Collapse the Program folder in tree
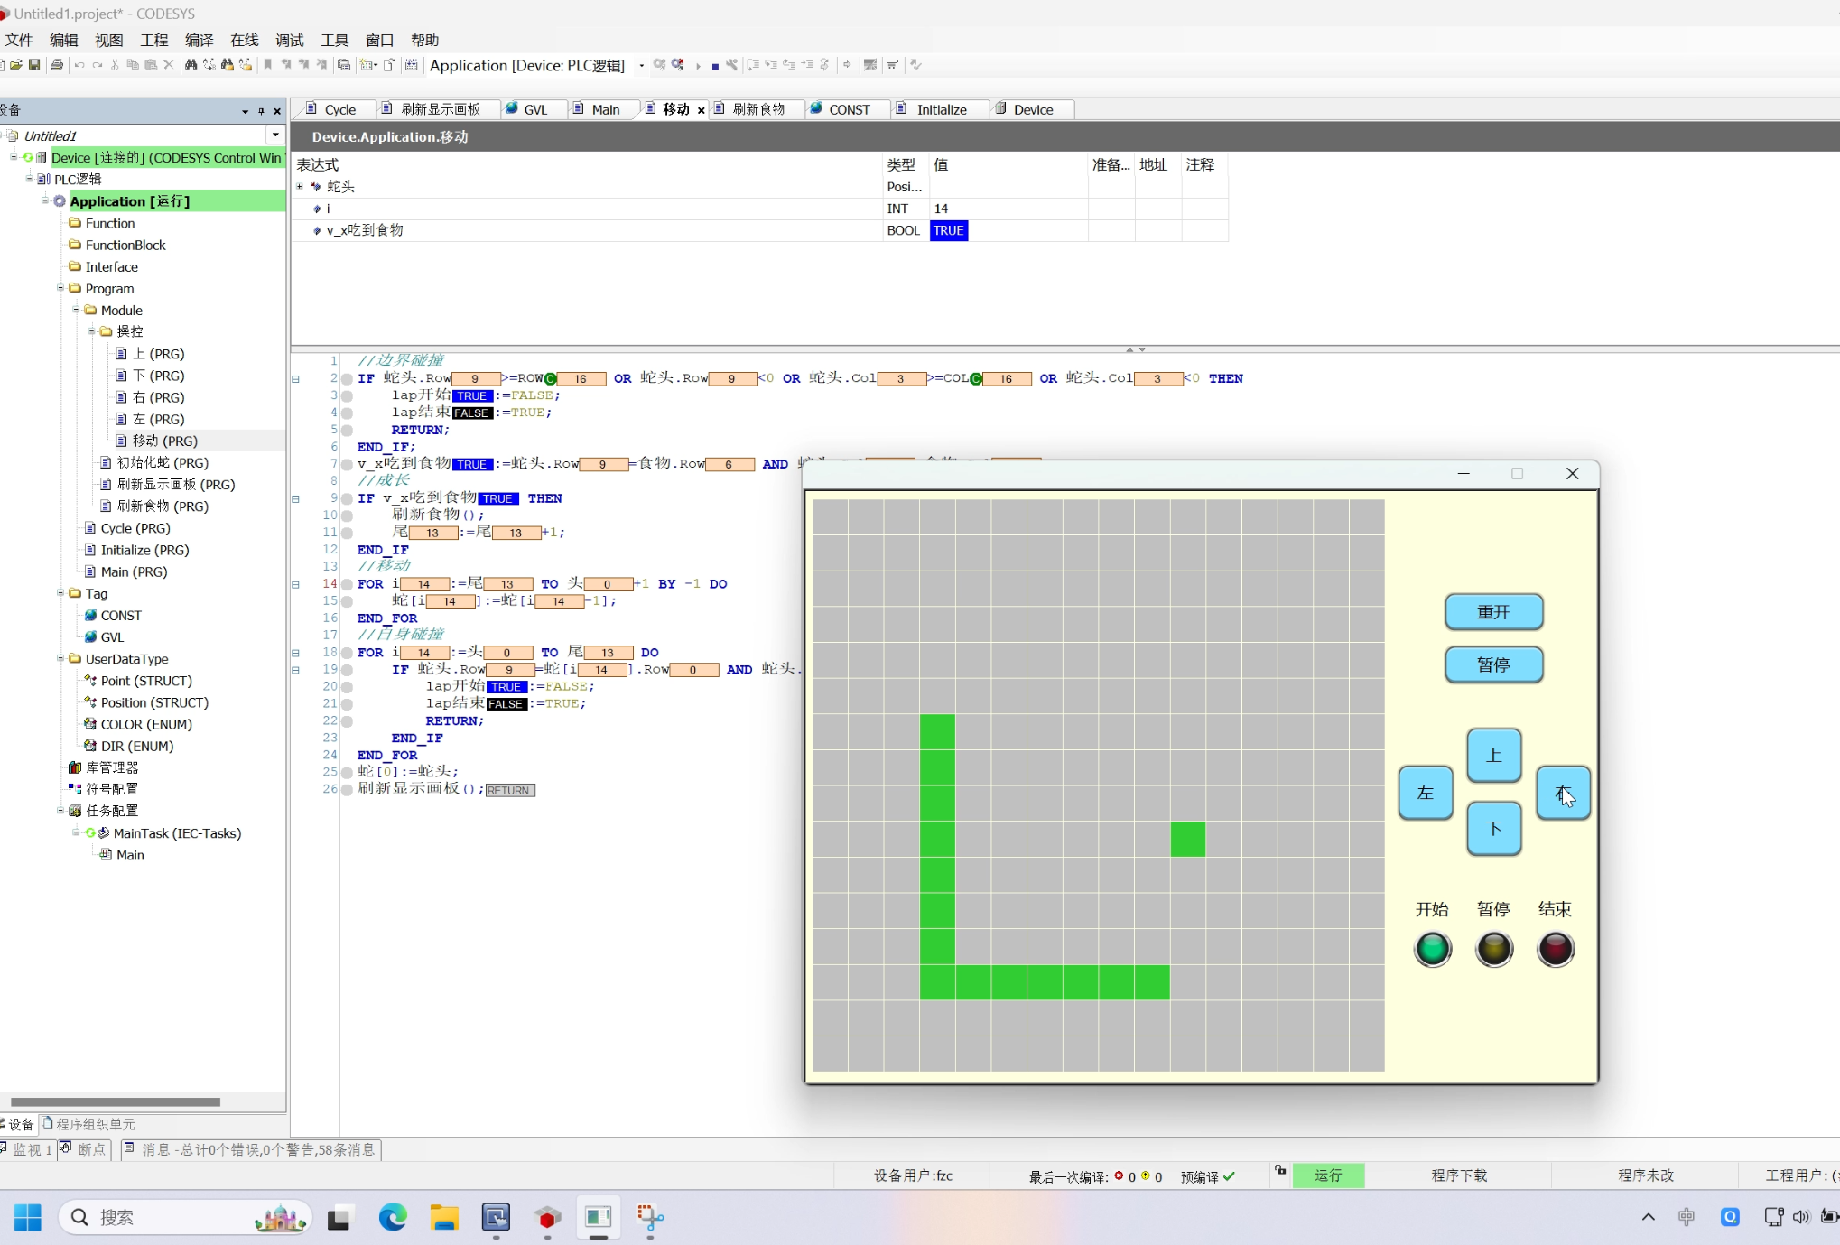This screenshot has width=1840, height=1245. (60, 289)
